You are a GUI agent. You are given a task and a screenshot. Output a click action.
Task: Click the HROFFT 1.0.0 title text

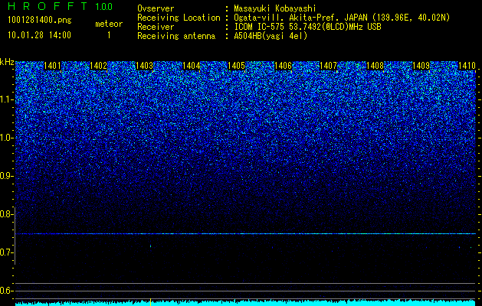[x=60, y=6]
